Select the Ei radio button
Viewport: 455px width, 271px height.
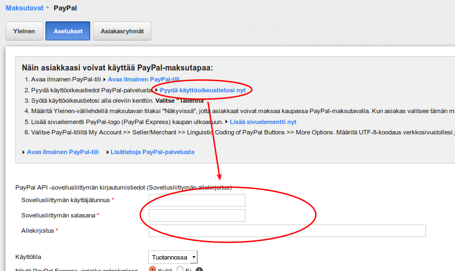[x=180, y=269]
